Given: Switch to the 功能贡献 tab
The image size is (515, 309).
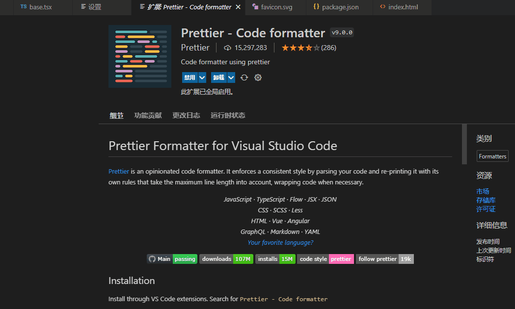Looking at the screenshot, I should tap(148, 115).
